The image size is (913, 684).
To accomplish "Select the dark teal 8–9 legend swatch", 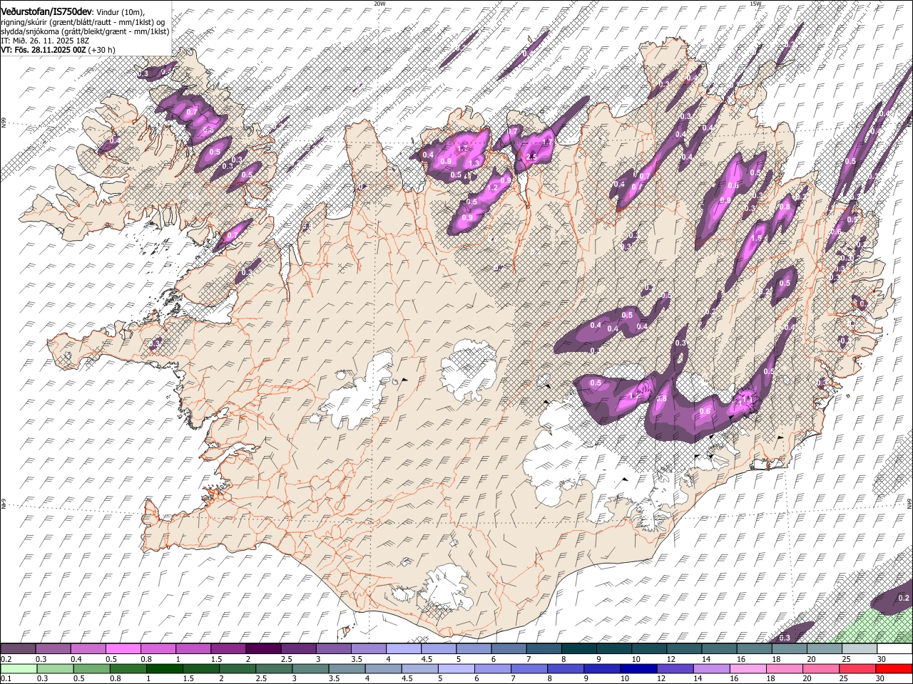I will pyautogui.click(x=578, y=649).
